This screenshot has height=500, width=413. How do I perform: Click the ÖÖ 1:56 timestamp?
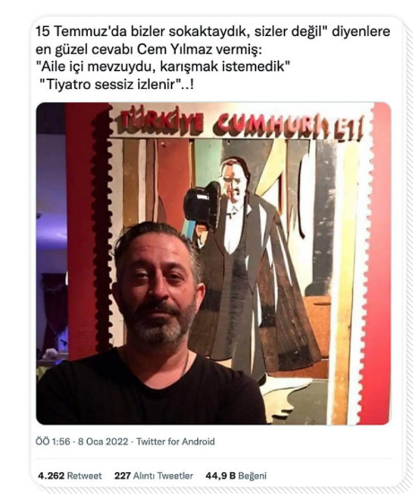(53, 442)
